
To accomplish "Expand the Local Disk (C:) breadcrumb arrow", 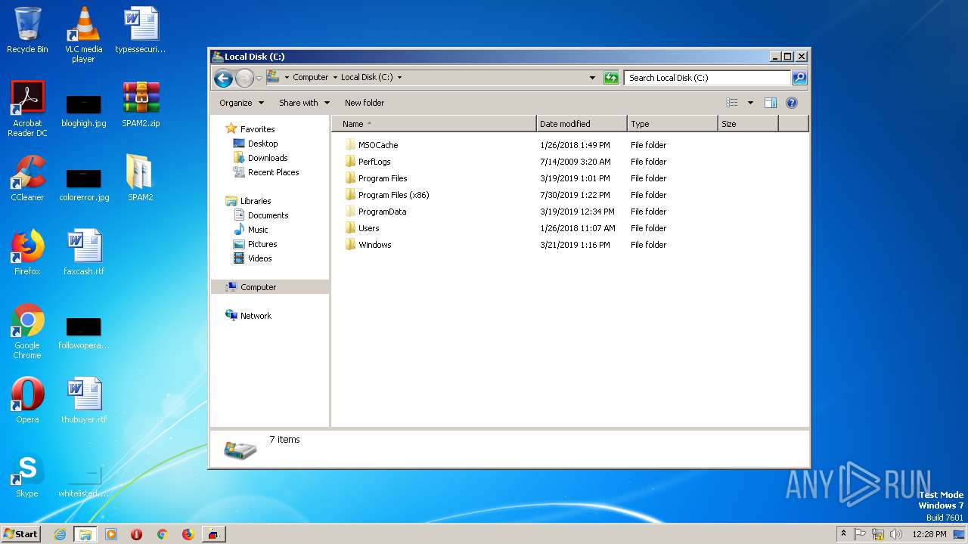I will click(399, 77).
